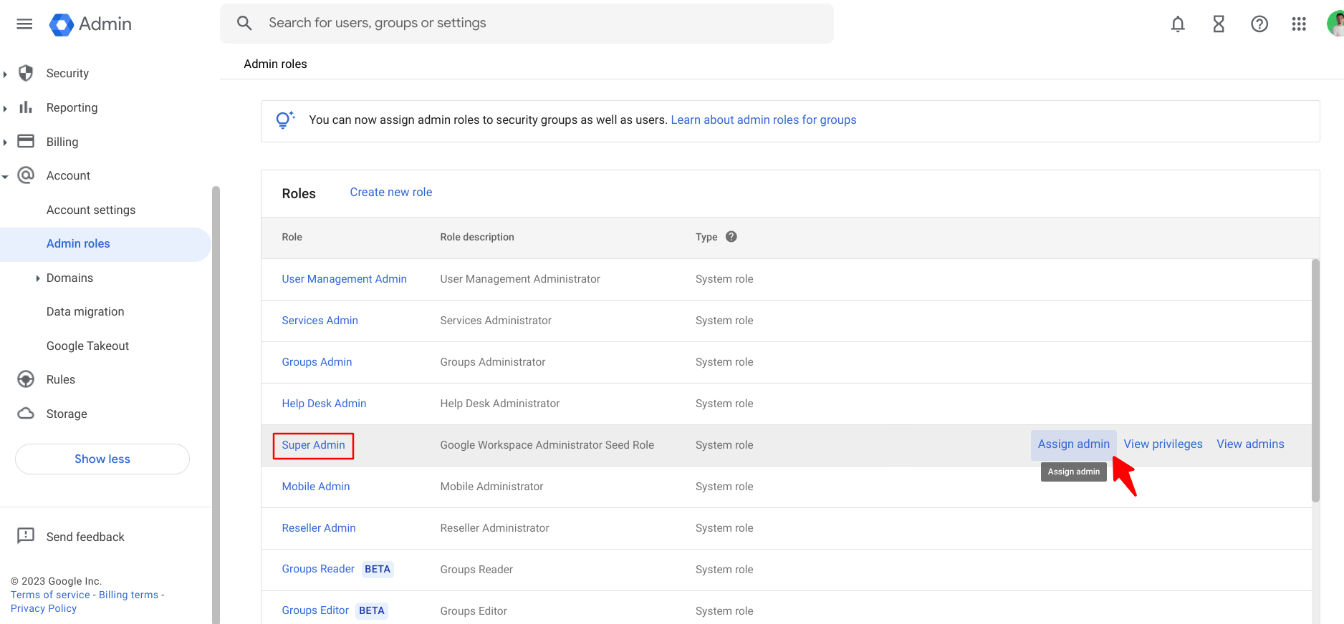The image size is (1344, 624).
Task: Open the main hamburger menu
Action: tap(24, 24)
